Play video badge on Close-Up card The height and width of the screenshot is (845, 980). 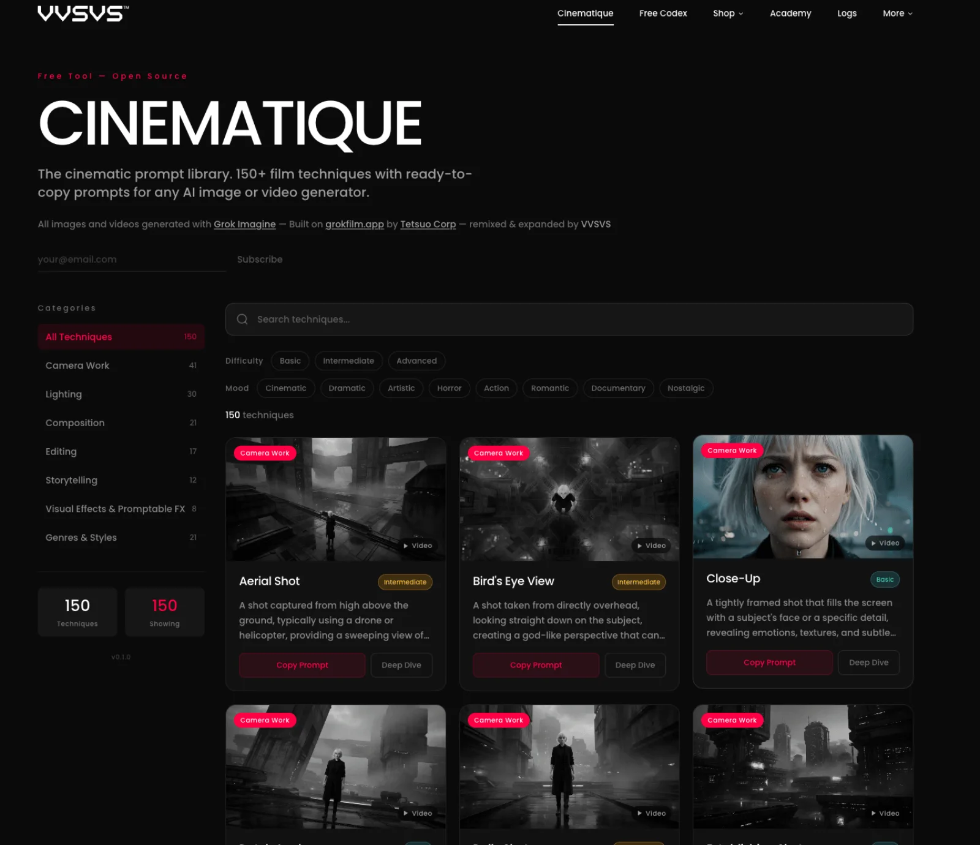tap(885, 543)
